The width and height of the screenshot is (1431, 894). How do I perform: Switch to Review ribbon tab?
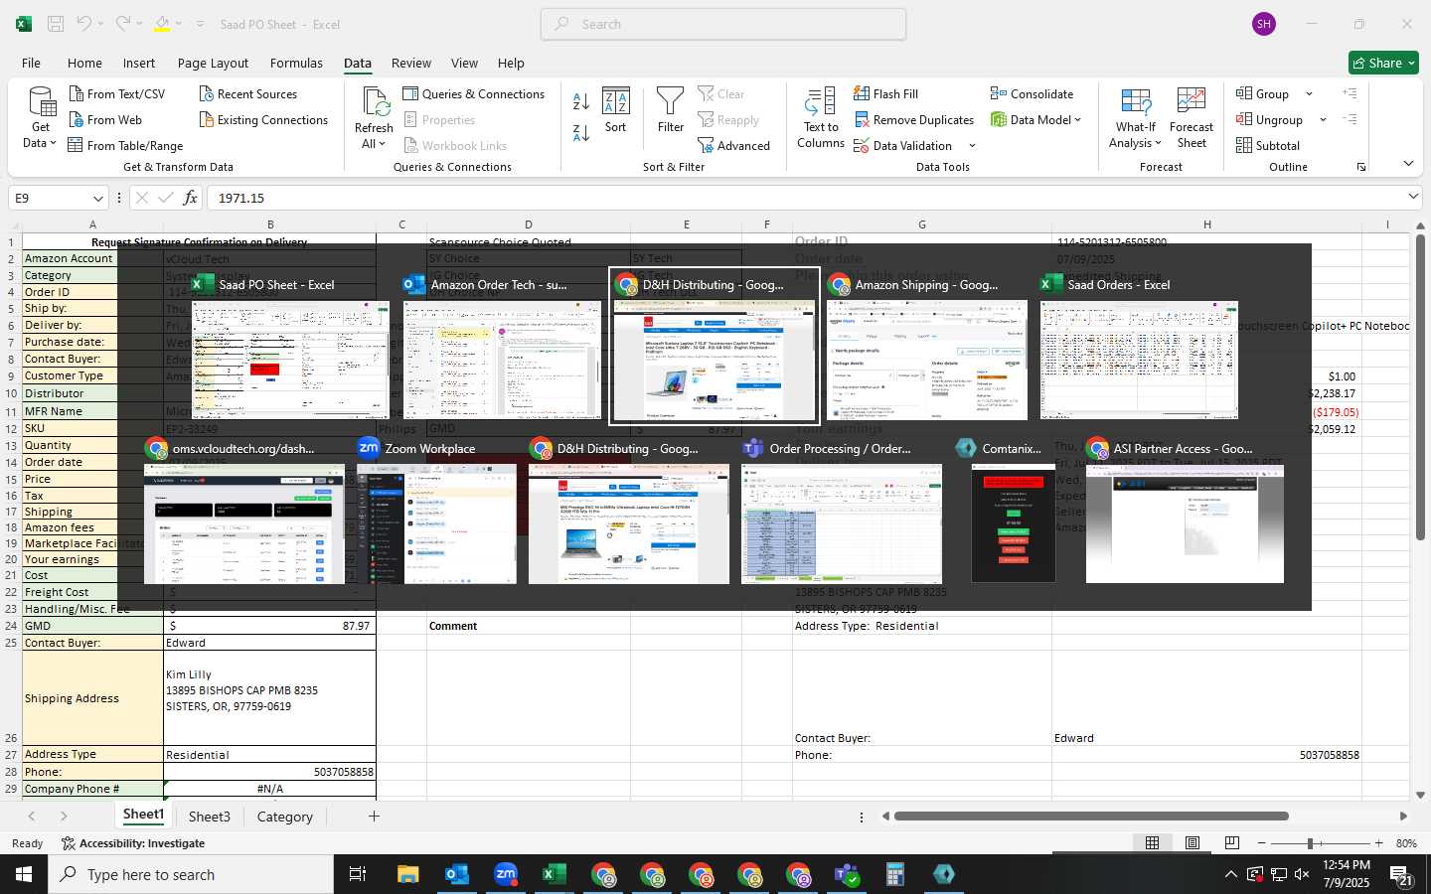(x=411, y=63)
